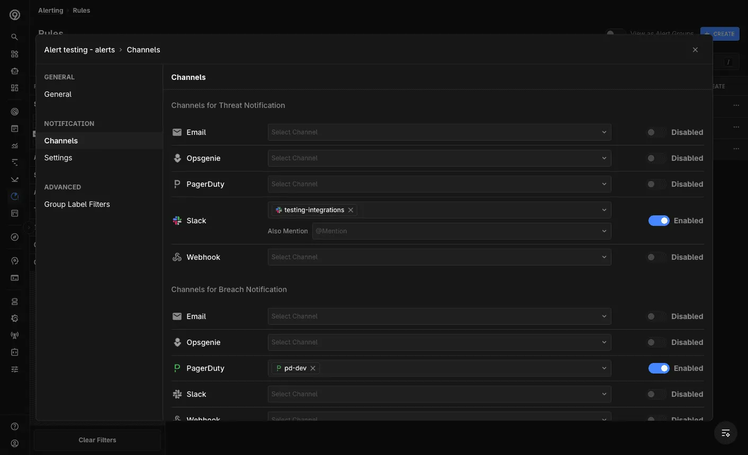The width and height of the screenshot is (748, 455).
Task: Enable the Breach Opsgenie channel toggle
Action: tap(656, 342)
